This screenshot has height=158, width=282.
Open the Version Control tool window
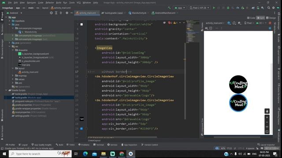150,145
